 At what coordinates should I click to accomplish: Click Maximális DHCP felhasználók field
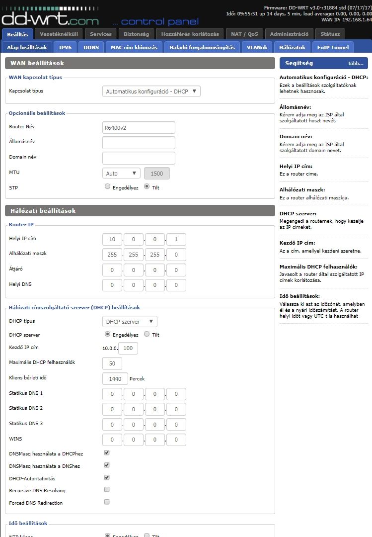point(112,363)
